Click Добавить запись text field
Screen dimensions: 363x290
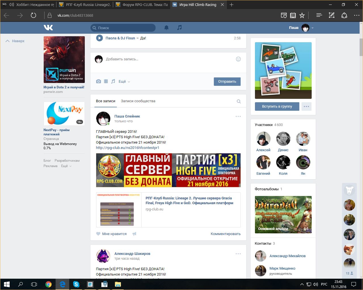click(x=169, y=59)
